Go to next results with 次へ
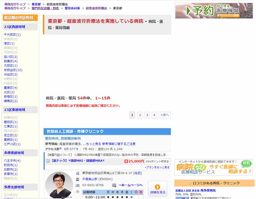The width and height of the screenshot is (256, 199). coord(165,115)
